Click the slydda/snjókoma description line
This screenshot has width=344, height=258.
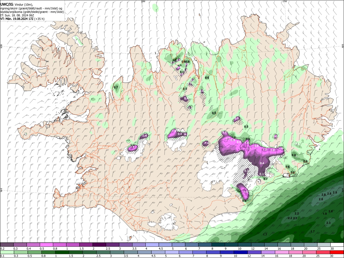click(x=32, y=12)
